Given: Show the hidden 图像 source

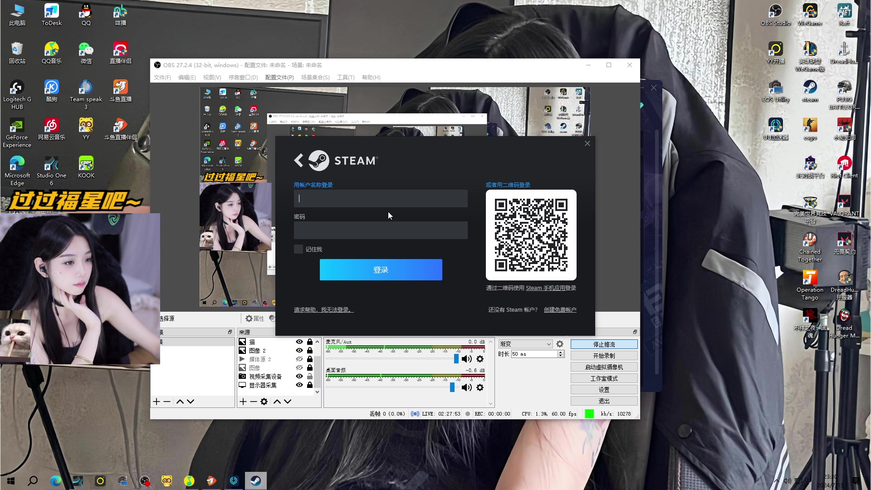Looking at the screenshot, I should pos(299,368).
